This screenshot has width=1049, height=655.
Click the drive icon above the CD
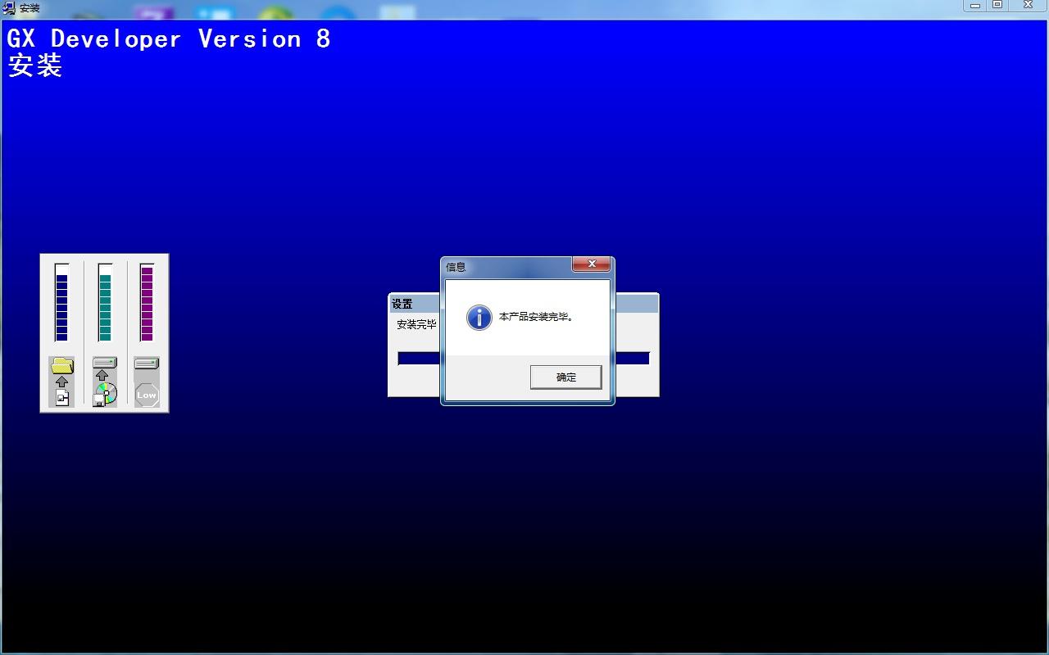104,363
